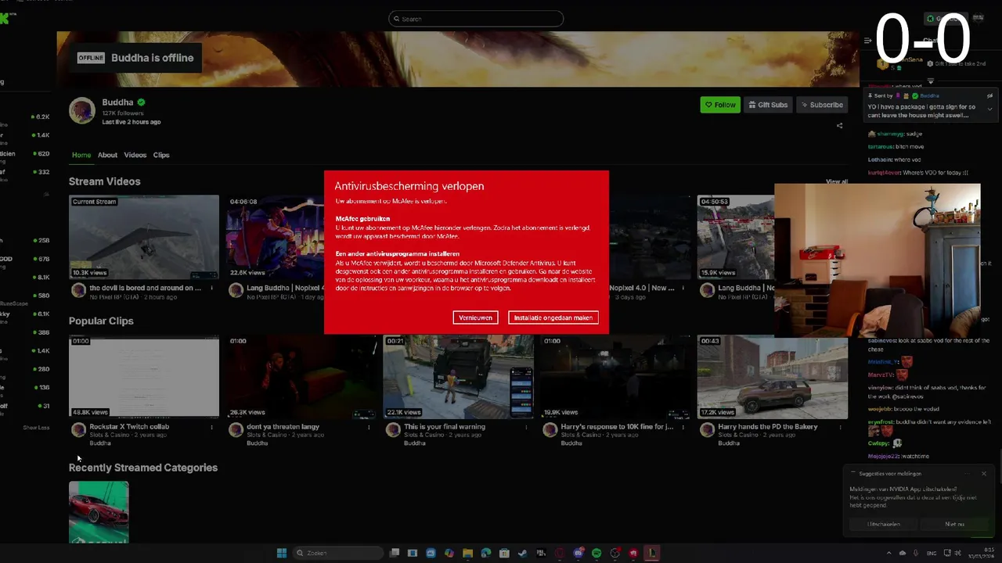Image resolution: width=1002 pixels, height=563 pixels.
Task: Play This is your final warning clip
Action: tap(459, 377)
